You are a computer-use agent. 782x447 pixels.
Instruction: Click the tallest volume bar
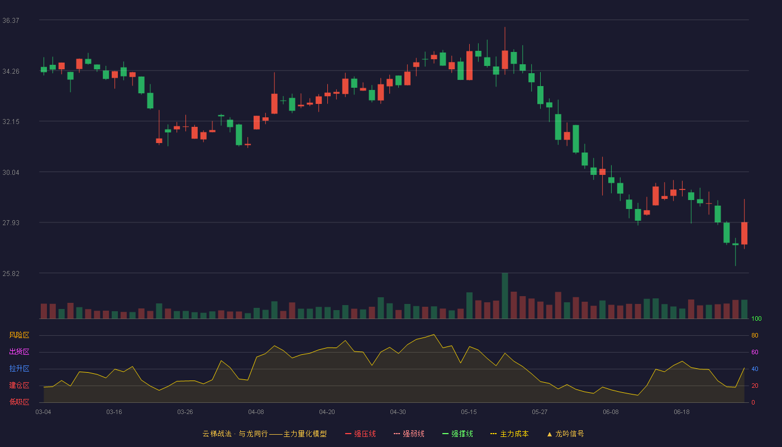point(505,296)
